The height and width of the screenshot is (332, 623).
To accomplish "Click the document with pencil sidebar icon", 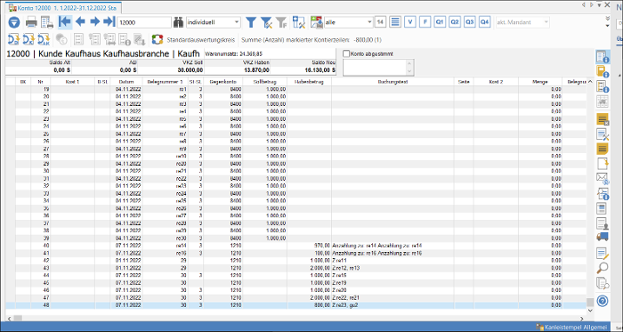I will click(603, 253).
